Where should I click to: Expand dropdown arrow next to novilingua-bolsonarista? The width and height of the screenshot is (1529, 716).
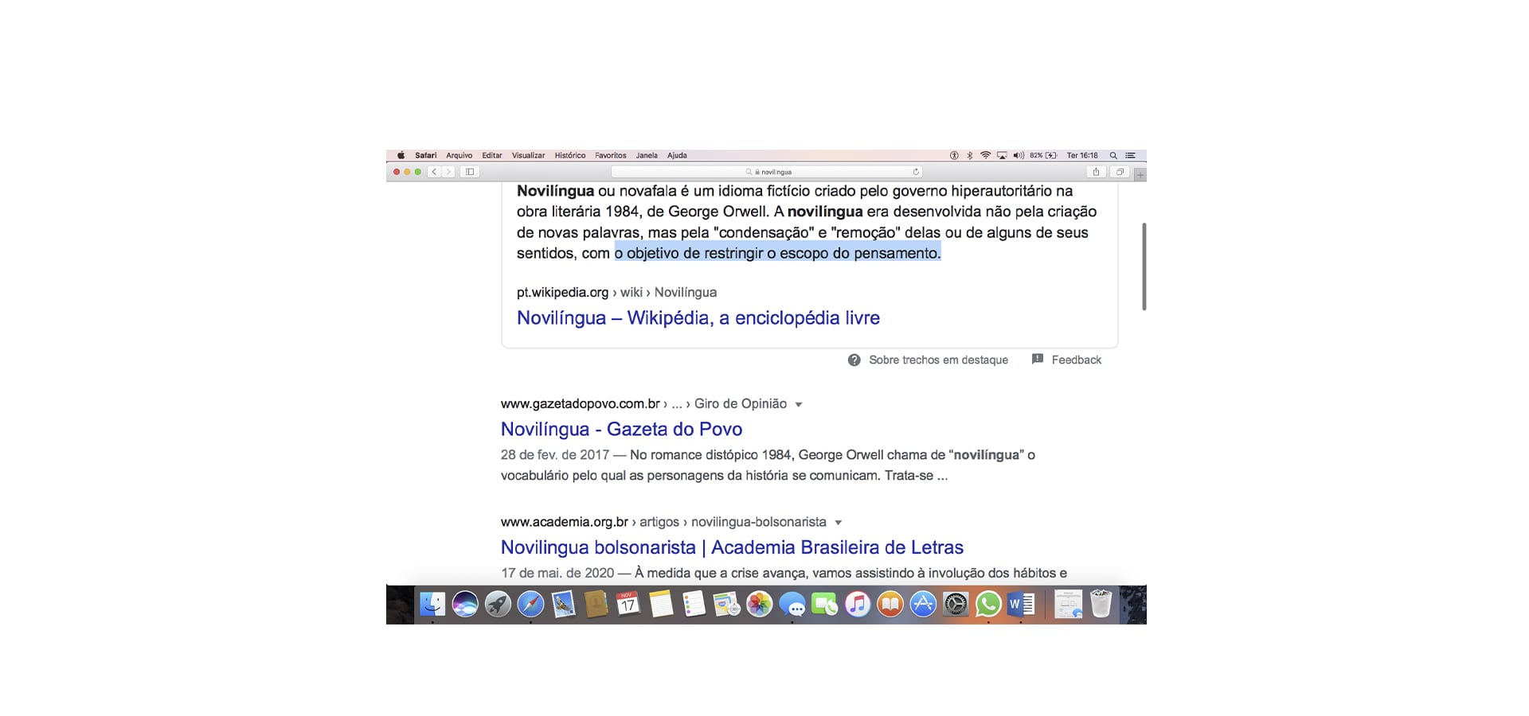click(838, 523)
